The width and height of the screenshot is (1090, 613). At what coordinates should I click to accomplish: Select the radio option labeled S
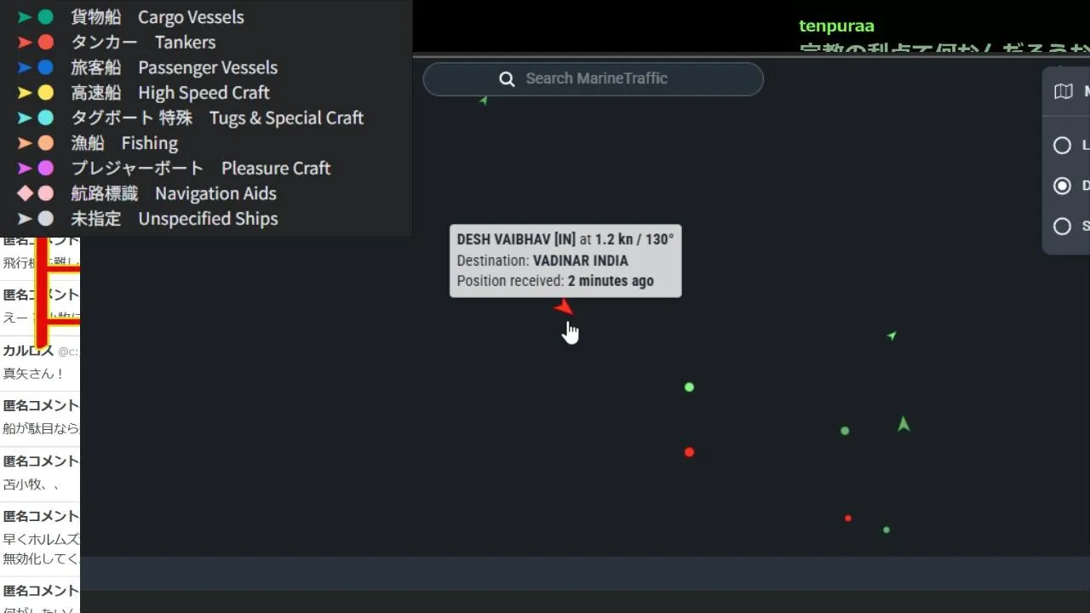pos(1062,226)
